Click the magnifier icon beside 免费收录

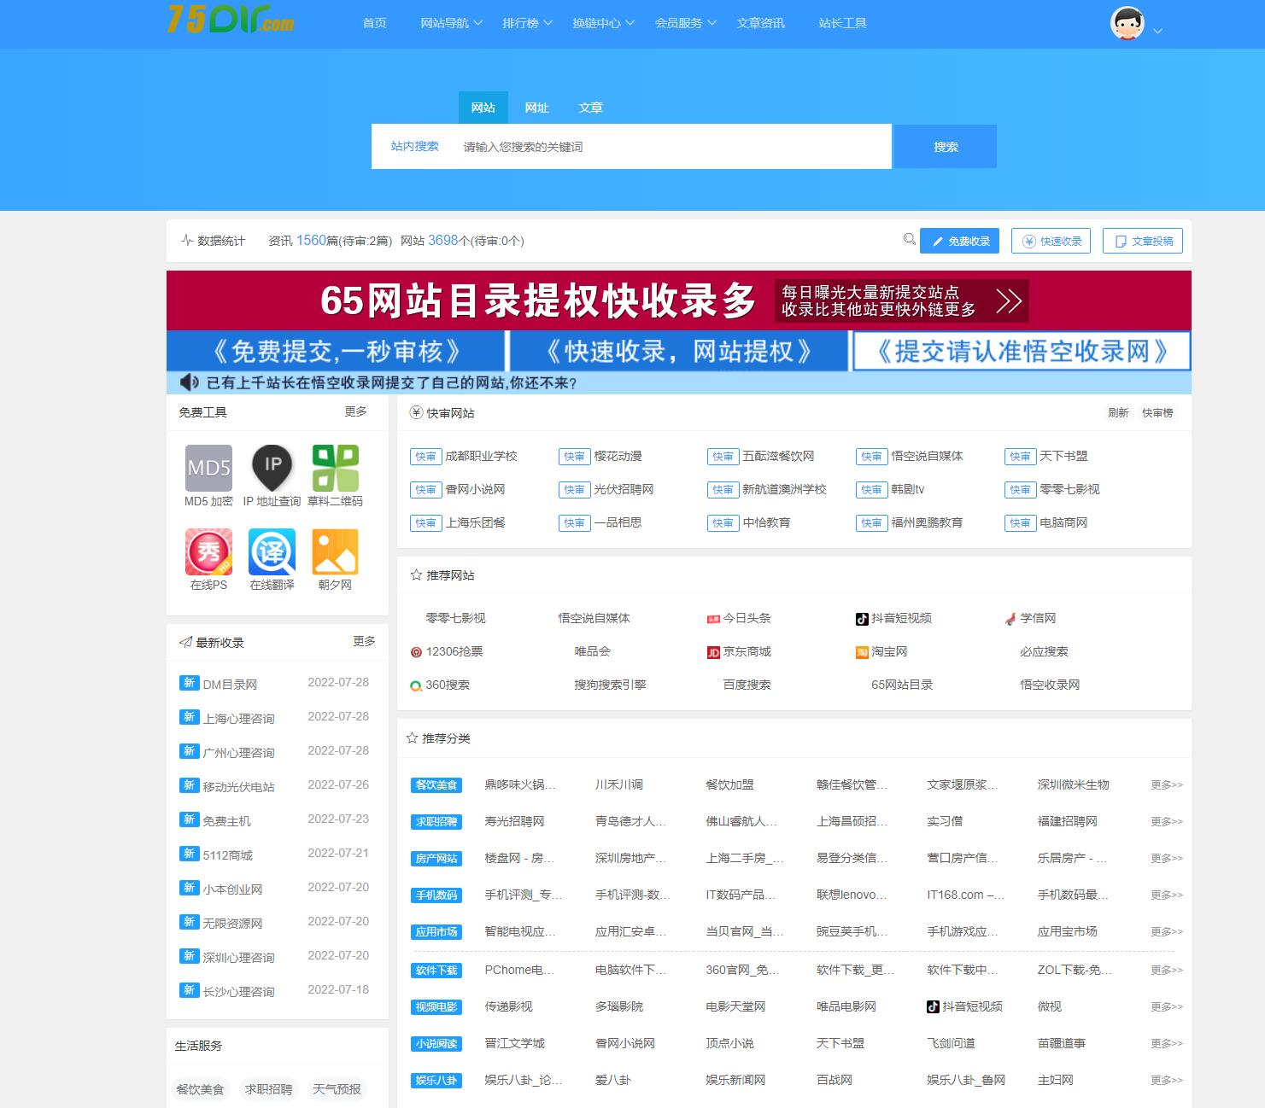point(910,240)
